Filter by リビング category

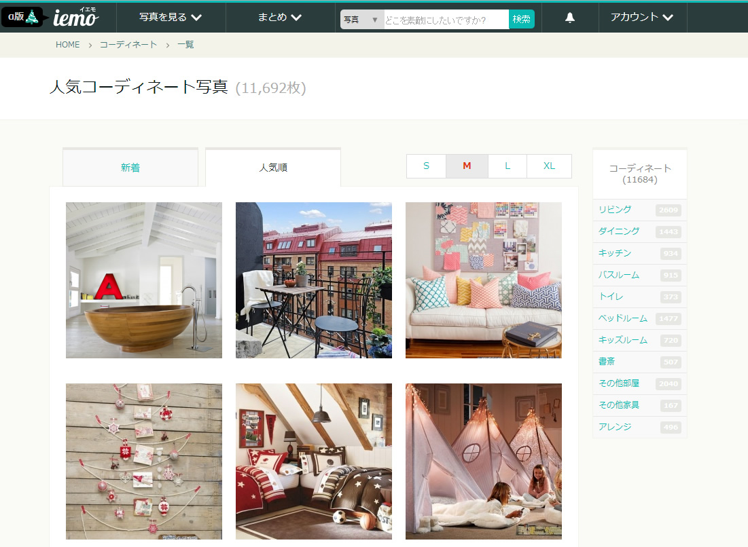point(615,210)
